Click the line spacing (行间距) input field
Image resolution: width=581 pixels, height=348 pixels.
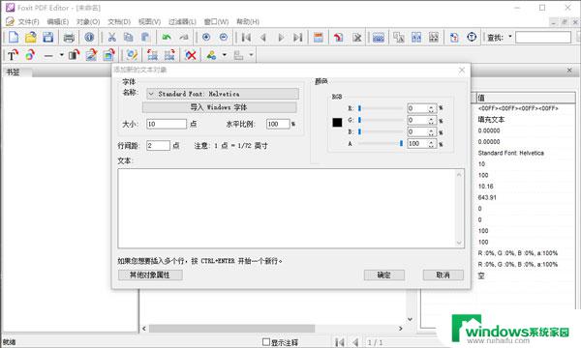(158, 145)
